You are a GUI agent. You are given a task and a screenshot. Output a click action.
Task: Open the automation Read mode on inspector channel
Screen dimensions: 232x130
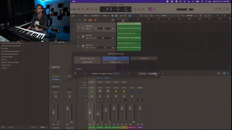(55, 92)
